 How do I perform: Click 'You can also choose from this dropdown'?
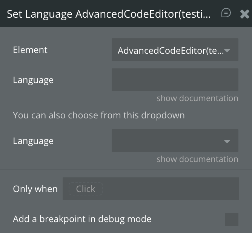99,115
